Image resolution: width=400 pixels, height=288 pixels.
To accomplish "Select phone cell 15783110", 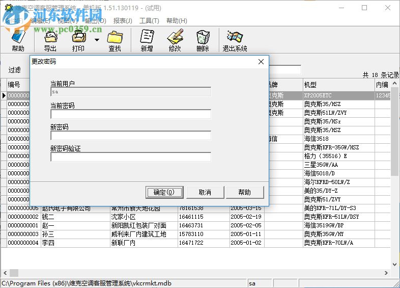I will [204, 234].
